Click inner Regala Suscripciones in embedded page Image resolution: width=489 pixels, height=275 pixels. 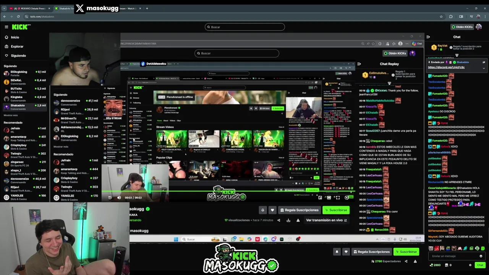299,210
